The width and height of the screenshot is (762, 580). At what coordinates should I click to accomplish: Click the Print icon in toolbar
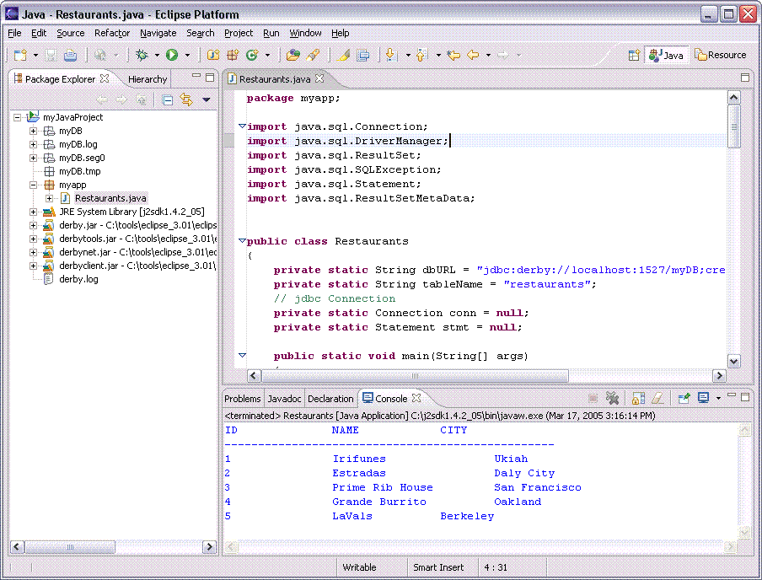point(71,55)
